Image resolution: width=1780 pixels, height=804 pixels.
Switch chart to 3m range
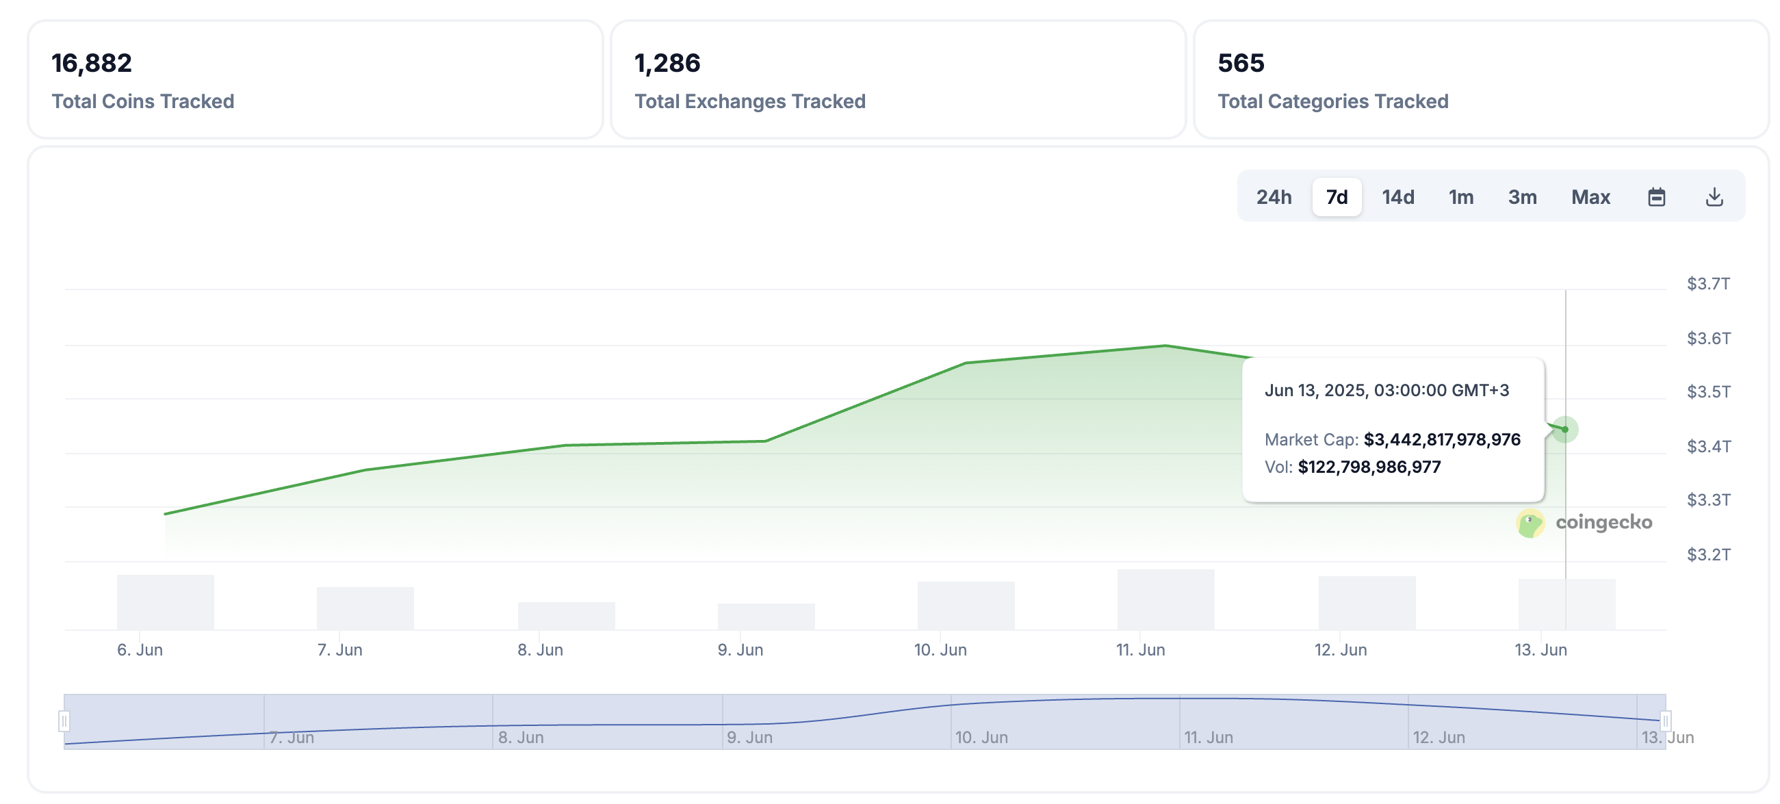pyautogui.click(x=1522, y=197)
